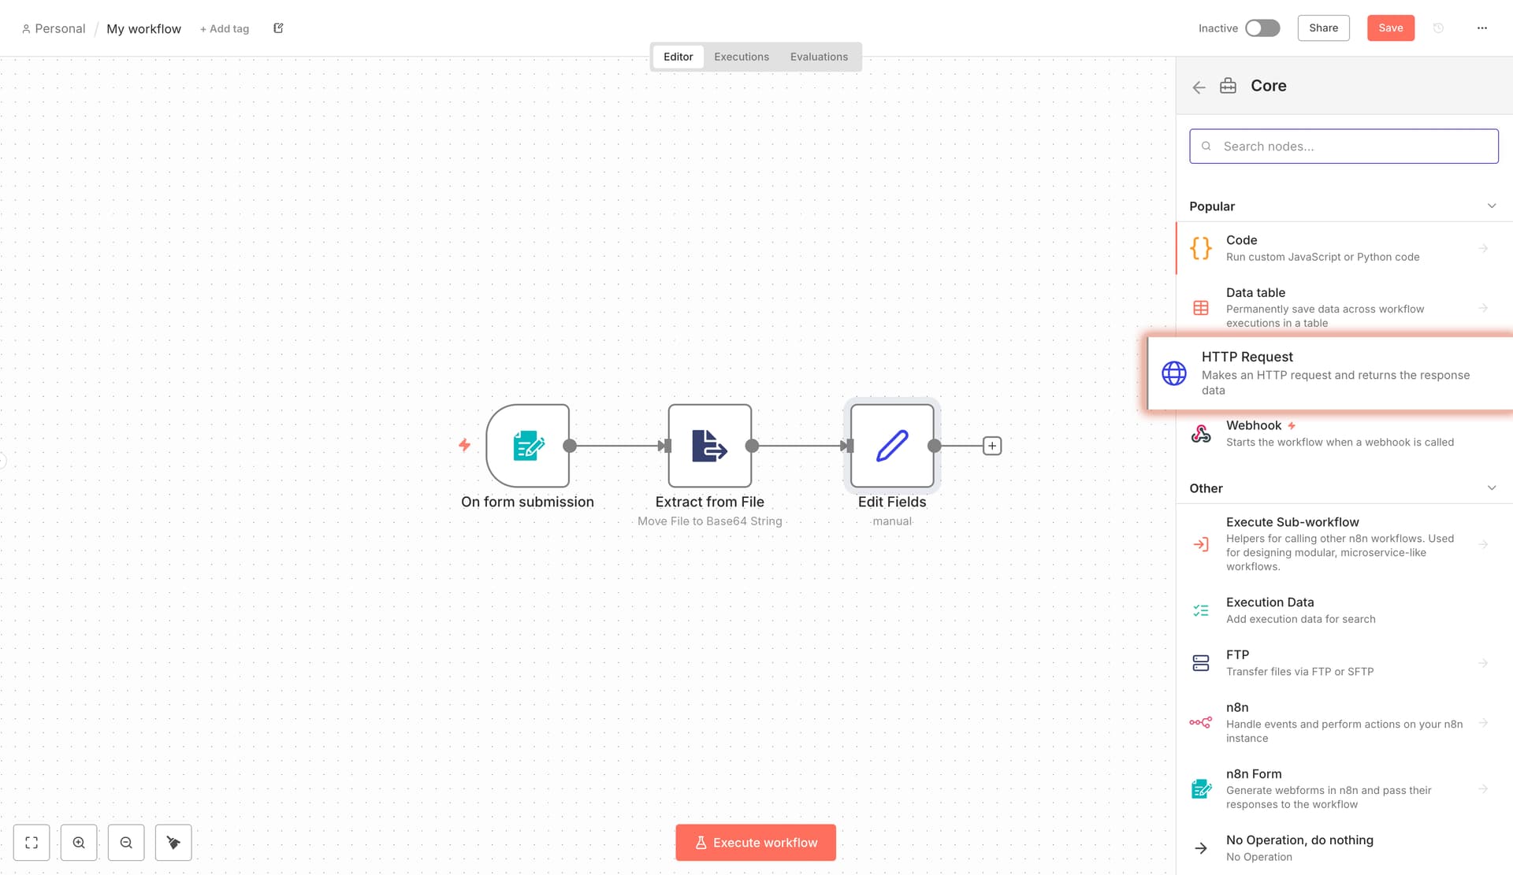Viewport: 1513px width, 875px height.
Task: Select the Edit Fields pencil node
Action: pyautogui.click(x=892, y=446)
